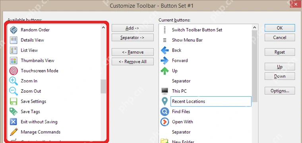302x143 pixels.
Task: Click Available buttons list scroll-up arrow
Action: (103, 28)
